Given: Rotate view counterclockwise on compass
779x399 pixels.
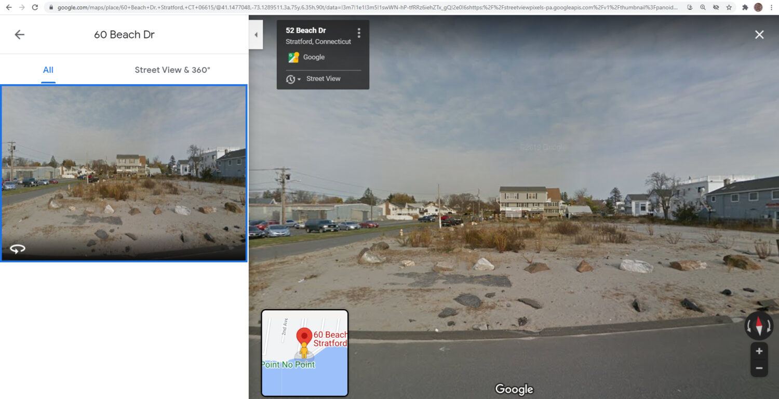Looking at the screenshot, I should (749, 326).
